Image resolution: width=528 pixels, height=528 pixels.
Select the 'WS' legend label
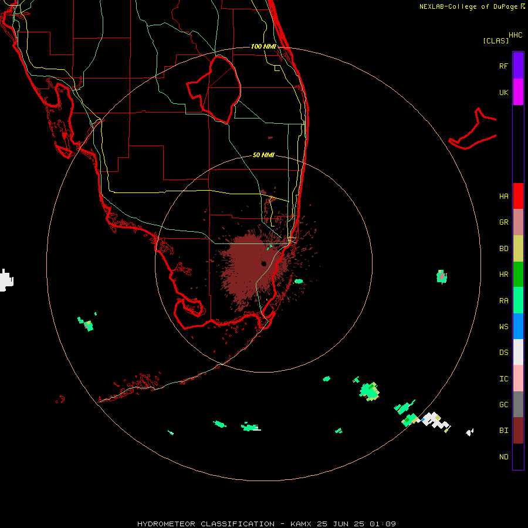pos(503,326)
